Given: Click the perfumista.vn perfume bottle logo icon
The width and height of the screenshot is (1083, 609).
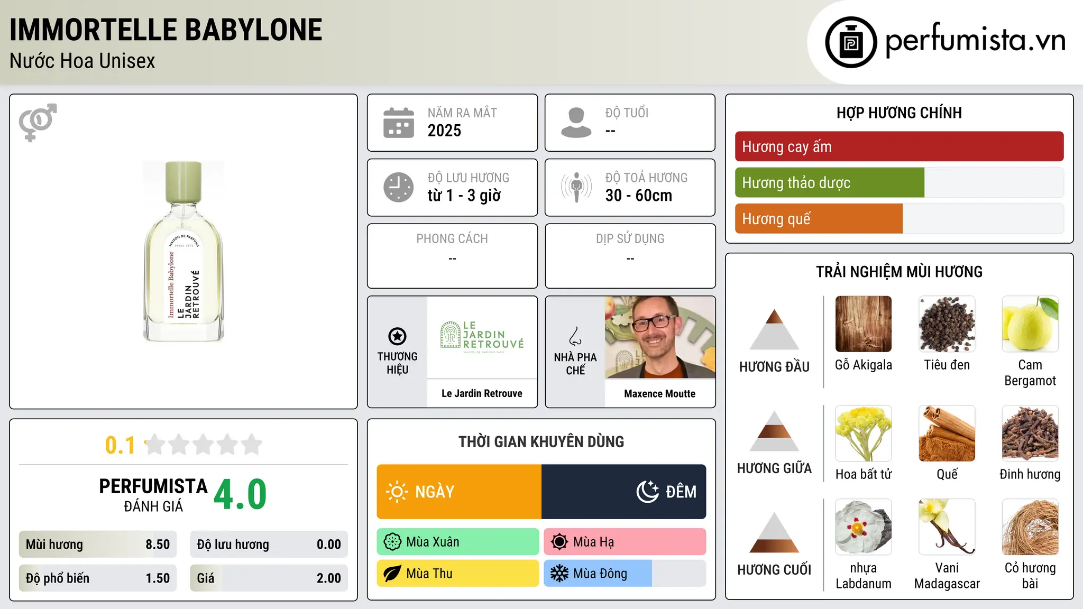Looking at the screenshot, I should click(x=851, y=42).
